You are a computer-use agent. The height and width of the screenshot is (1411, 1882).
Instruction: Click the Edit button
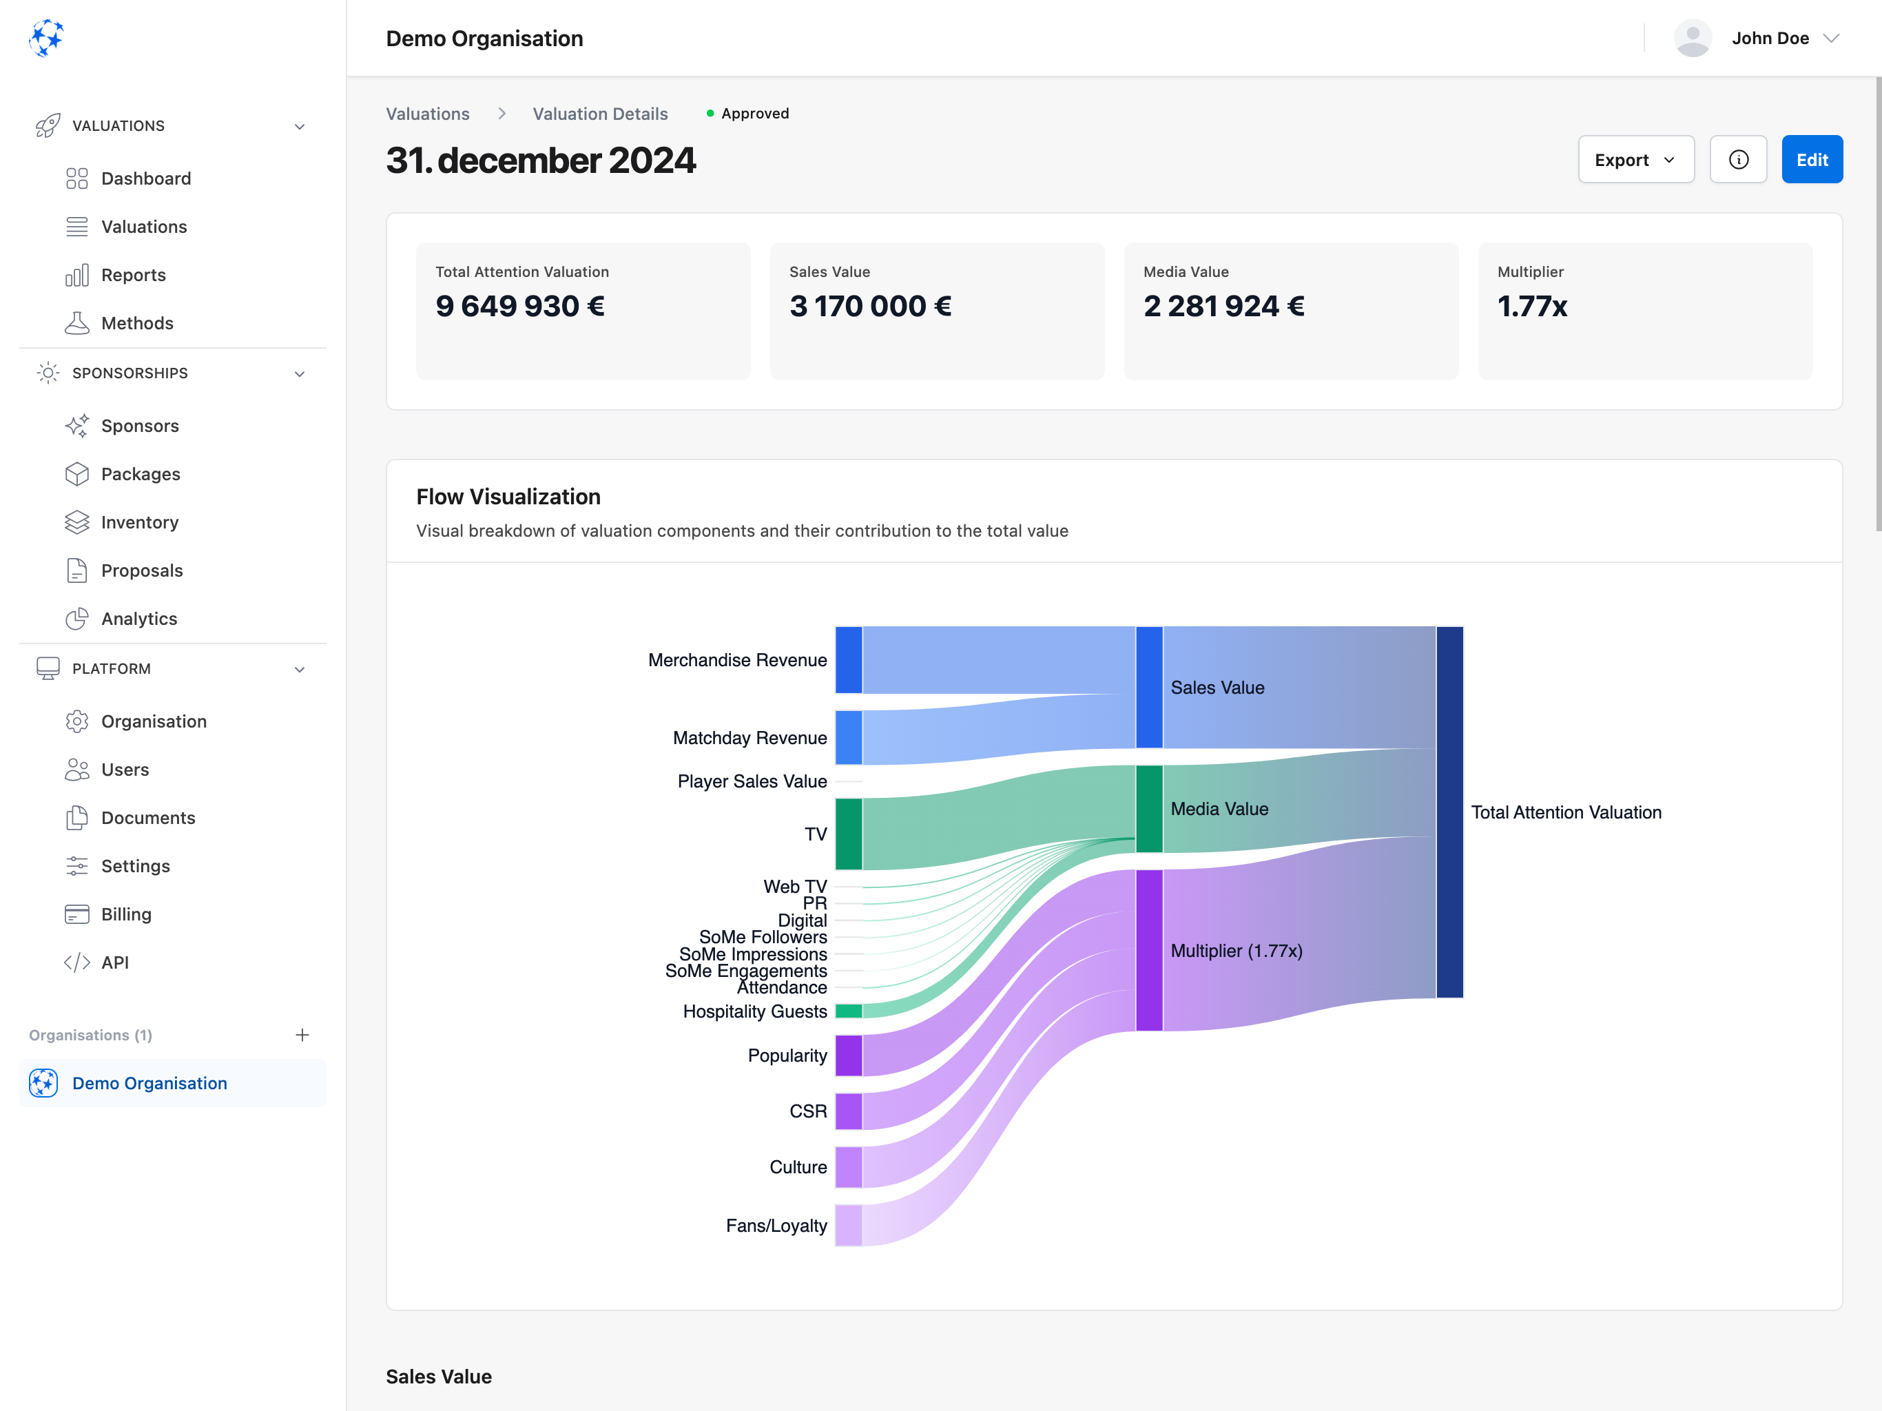click(x=1812, y=159)
